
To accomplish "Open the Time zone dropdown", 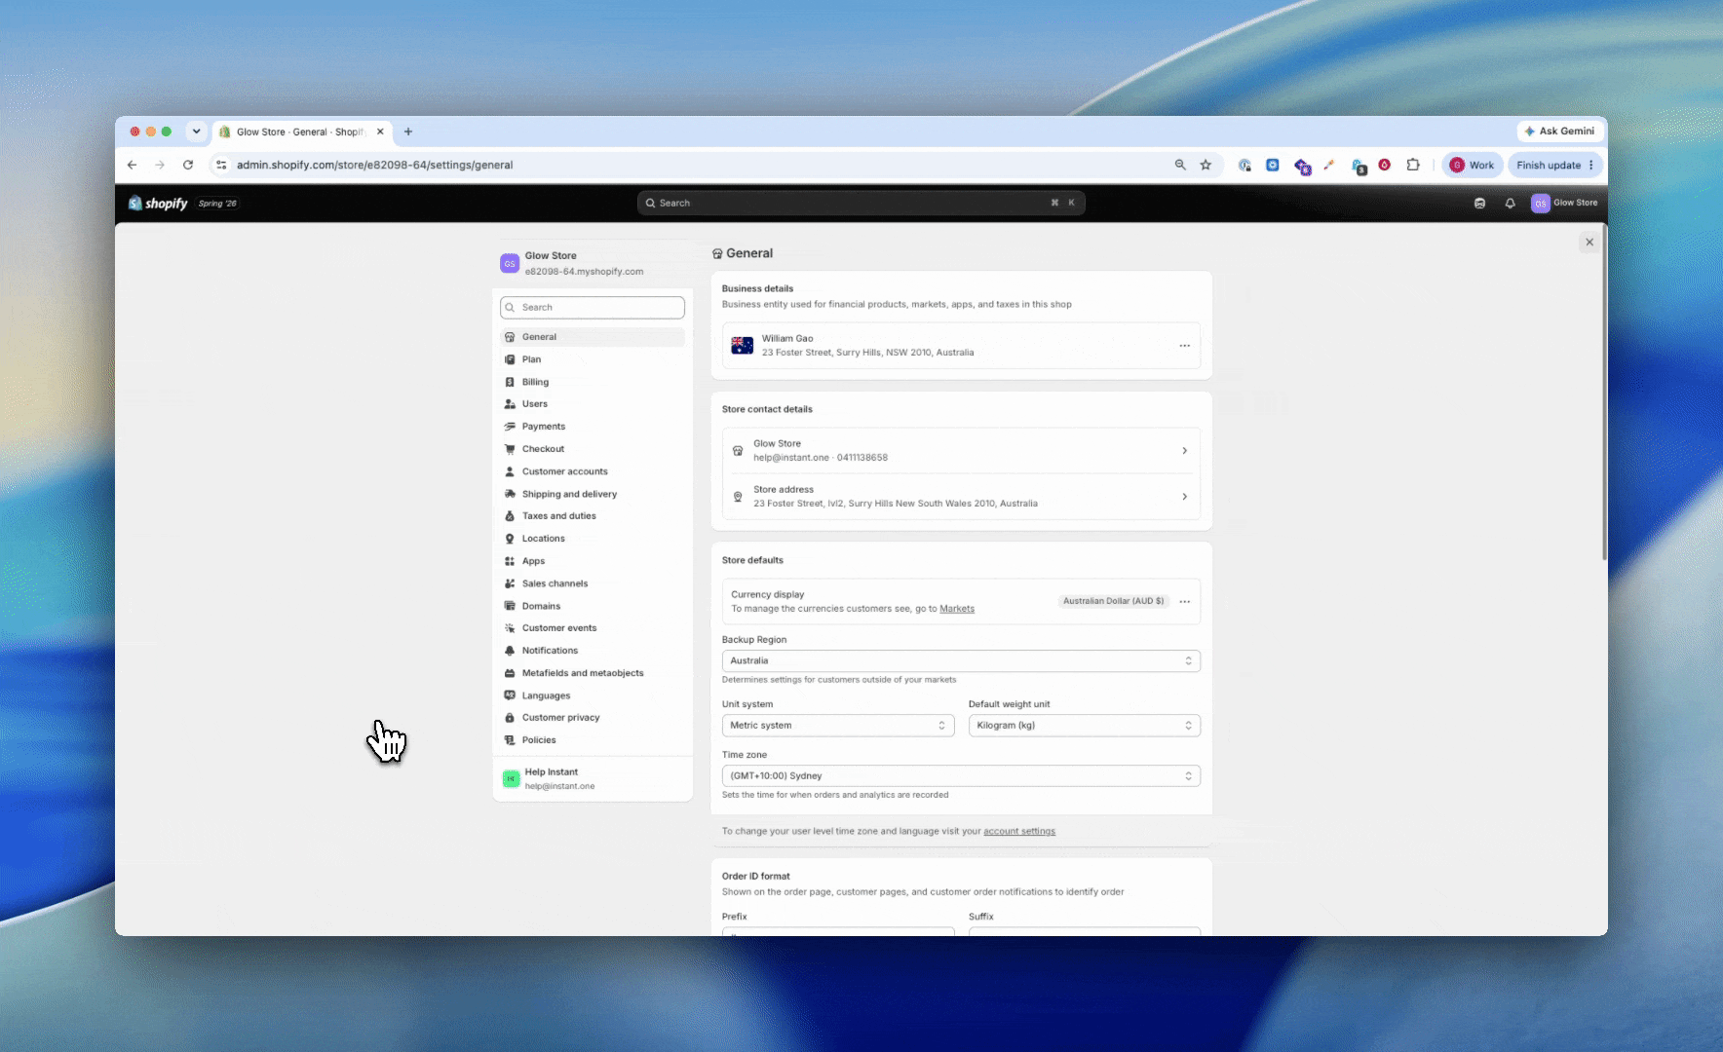I will click(x=961, y=776).
